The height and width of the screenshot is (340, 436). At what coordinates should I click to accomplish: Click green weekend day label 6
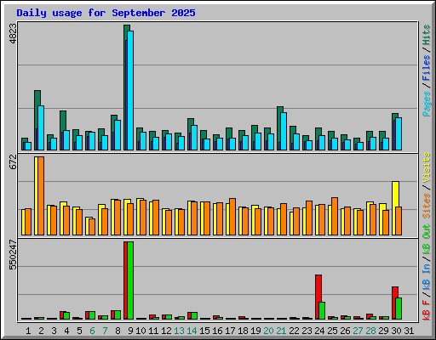[92, 331]
